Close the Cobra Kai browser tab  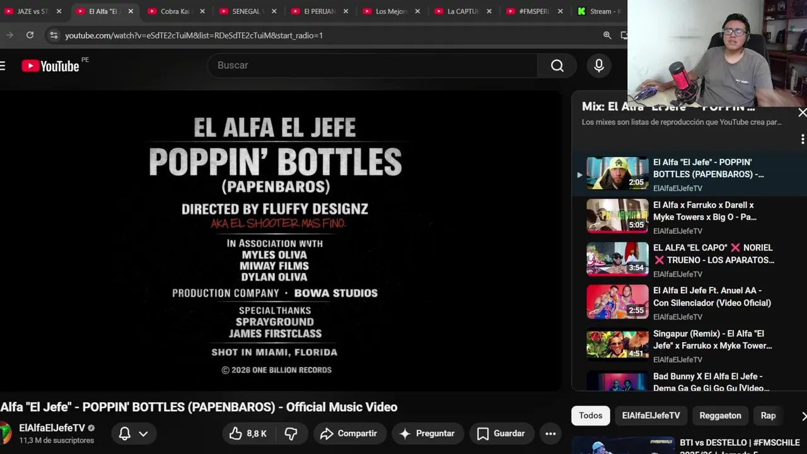(x=202, y=11)
